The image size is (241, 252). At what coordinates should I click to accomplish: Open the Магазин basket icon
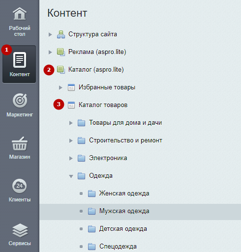(x=20, y=143)
